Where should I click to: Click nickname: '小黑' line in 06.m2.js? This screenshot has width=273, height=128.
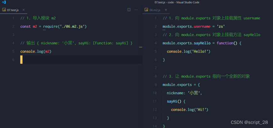[x=184, y=93]
